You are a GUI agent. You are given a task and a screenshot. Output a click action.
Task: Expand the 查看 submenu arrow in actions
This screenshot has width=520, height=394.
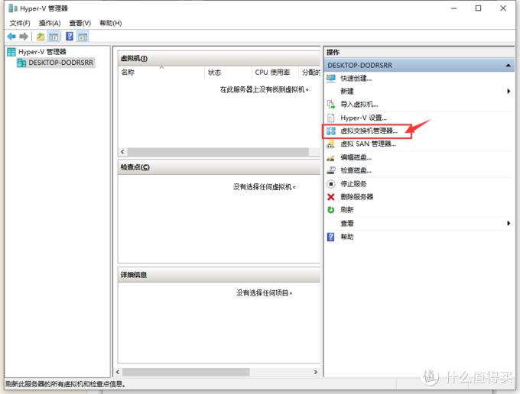click(x=509, y=223)
